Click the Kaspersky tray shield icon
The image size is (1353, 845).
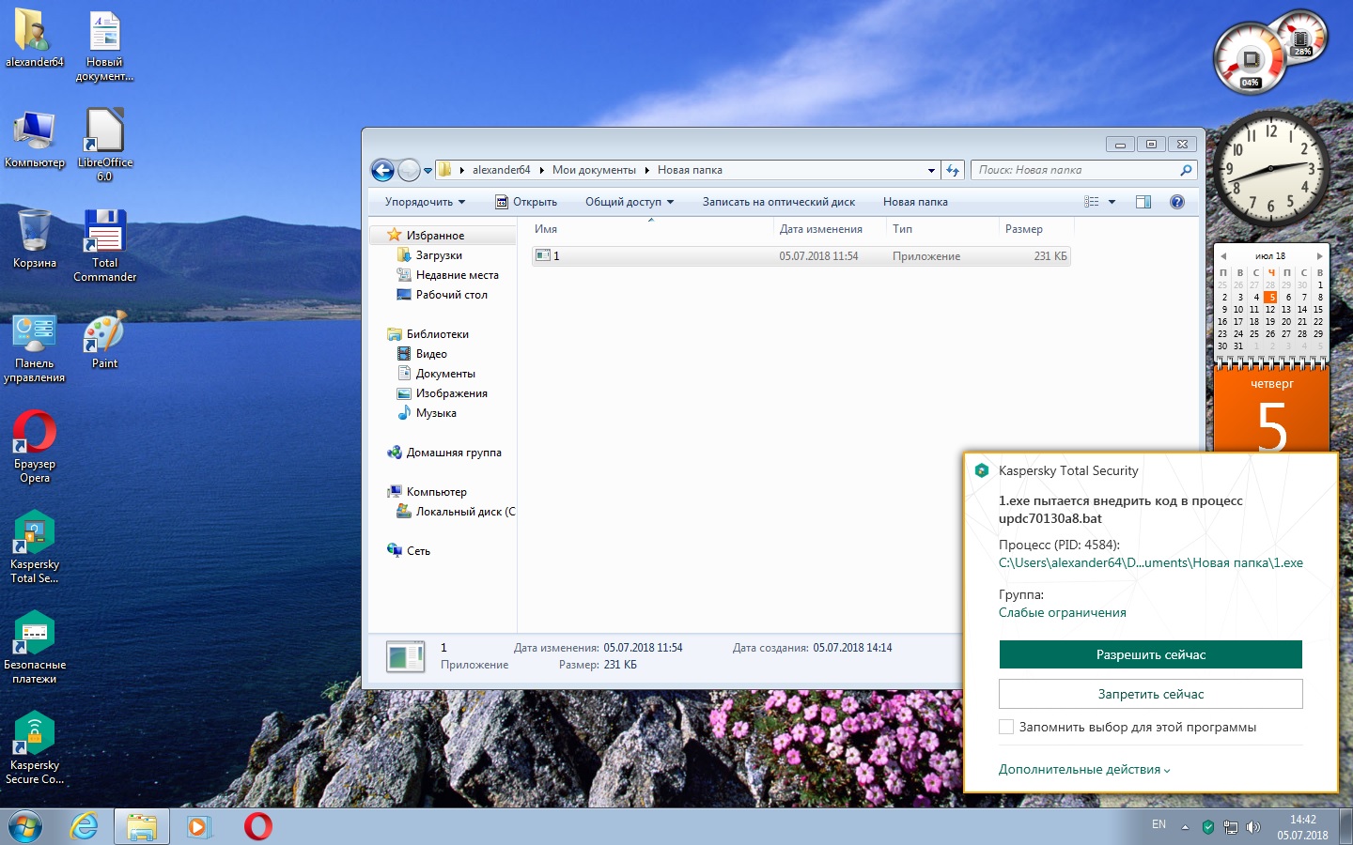point(1207,827)
